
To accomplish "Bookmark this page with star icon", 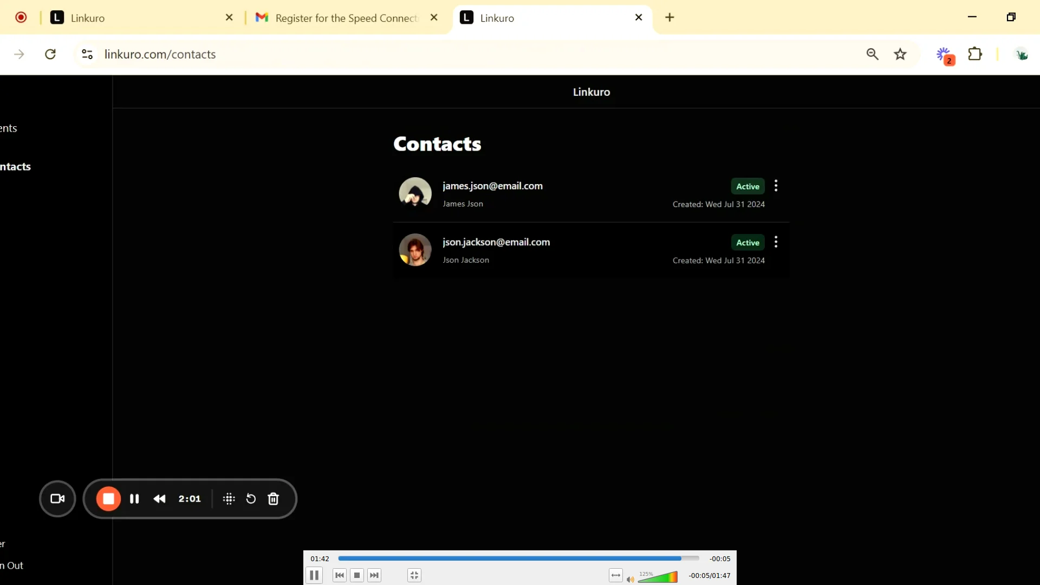I will click(x=900, y=54).
